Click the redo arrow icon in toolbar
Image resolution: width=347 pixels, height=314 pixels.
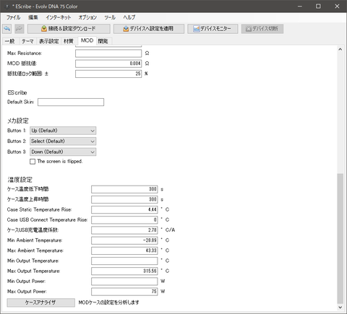(19, 29)
